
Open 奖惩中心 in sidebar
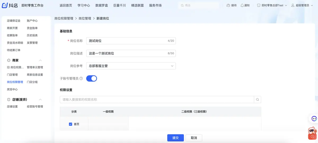12,89
